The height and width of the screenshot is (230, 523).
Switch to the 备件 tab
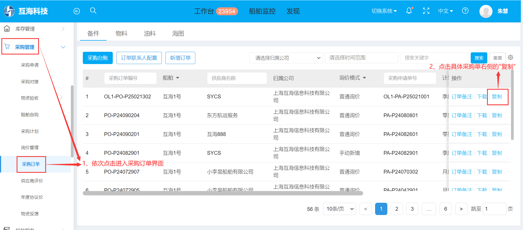coord(93,34)
